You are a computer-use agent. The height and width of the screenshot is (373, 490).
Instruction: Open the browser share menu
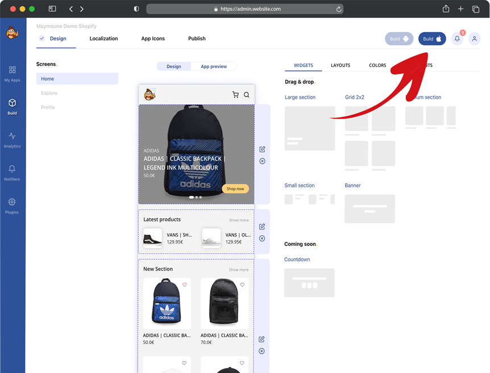tap(446, 9)
